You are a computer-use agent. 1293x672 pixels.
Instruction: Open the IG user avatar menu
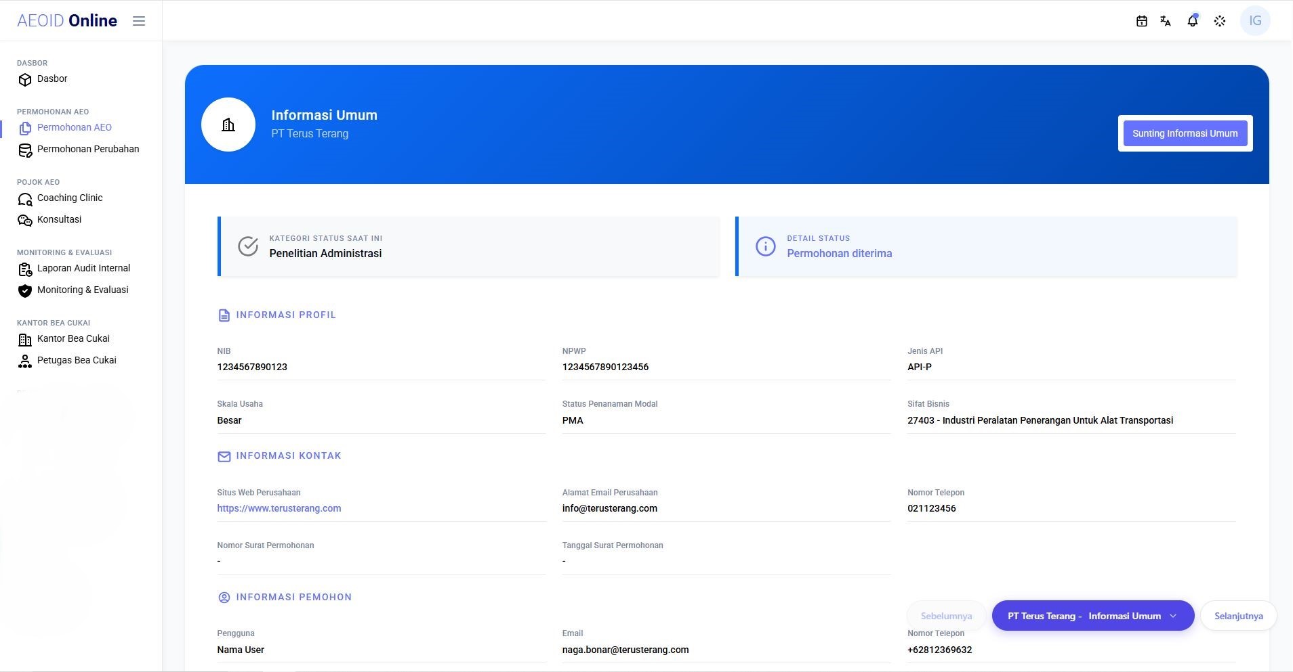click(x=1255, y=21)
